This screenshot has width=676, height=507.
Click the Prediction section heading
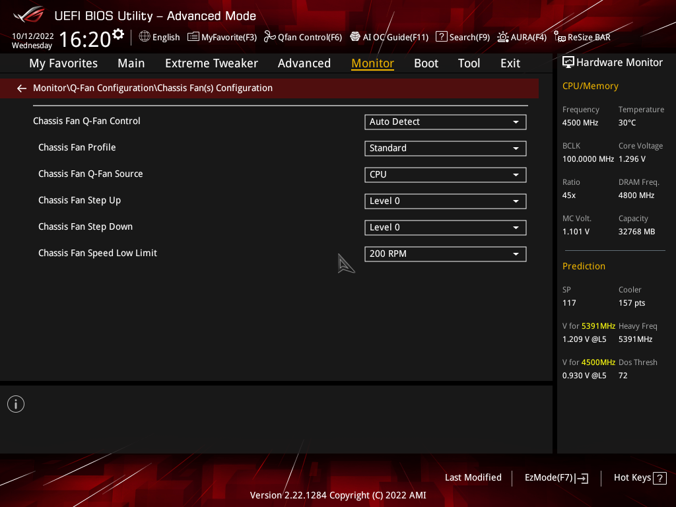coord(584,267)
